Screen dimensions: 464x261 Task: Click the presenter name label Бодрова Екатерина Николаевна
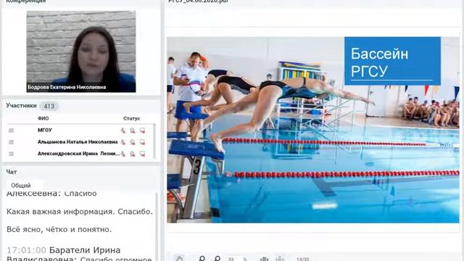[x=67, y=87]
